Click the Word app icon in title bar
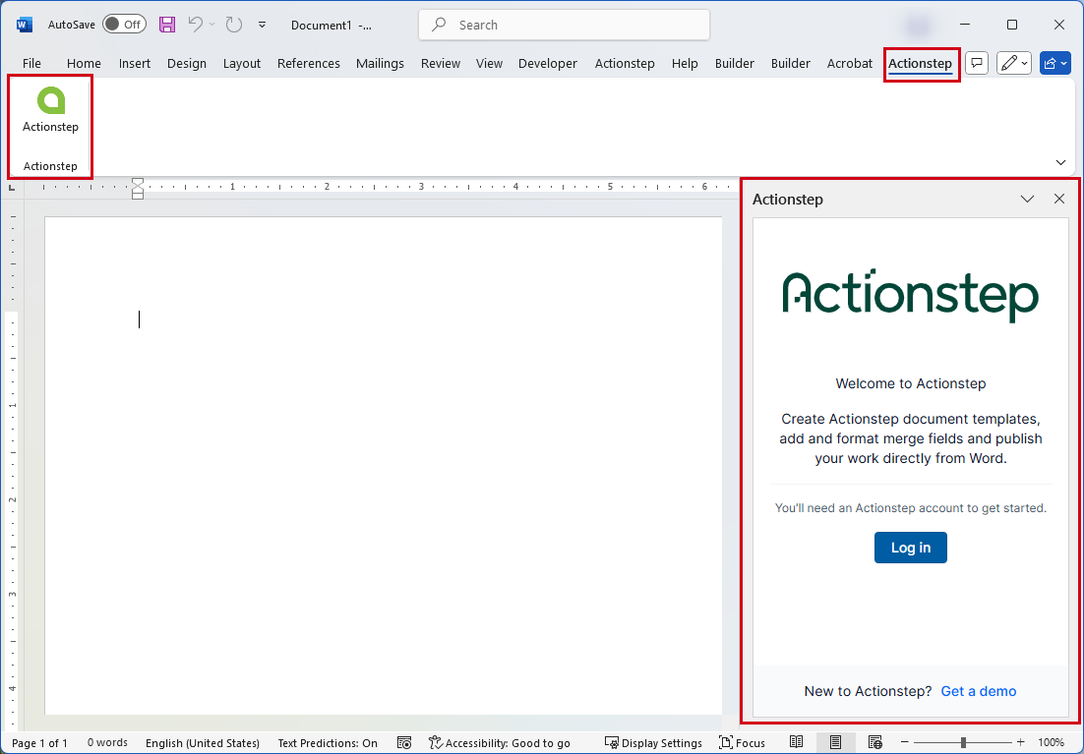Screen dimensions: 1084x754 coord(25,25)
